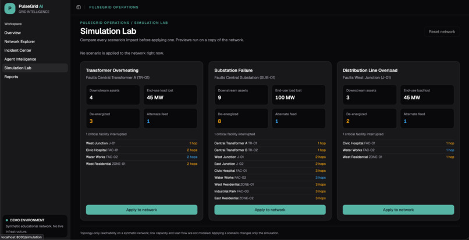Click the Transformer Overheating card title
The width and height of the screenshot is (469, 240).
tap(112, 70)
